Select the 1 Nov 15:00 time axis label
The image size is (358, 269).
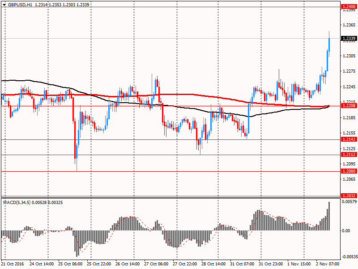(299, 264)
